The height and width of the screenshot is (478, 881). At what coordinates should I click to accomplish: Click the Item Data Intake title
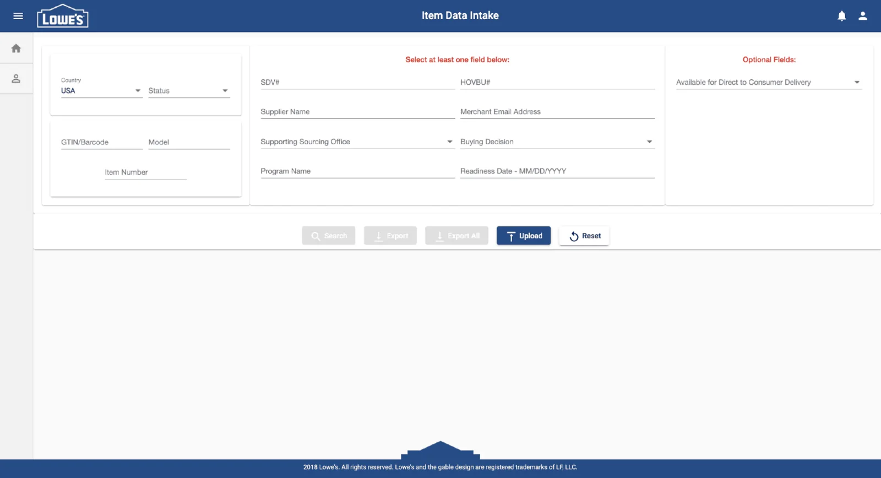coord(460,16)
